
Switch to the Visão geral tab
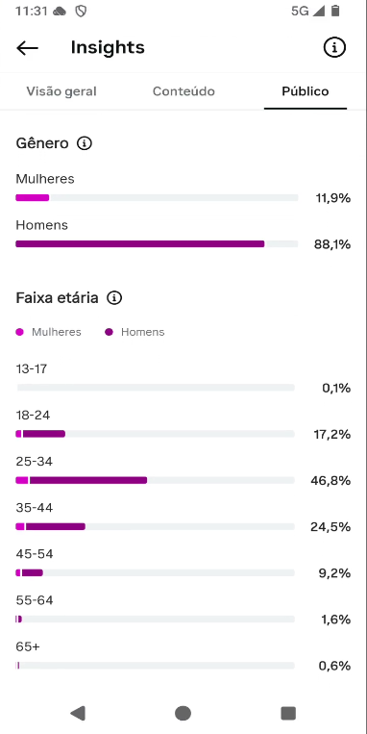[x=61, y=91]
